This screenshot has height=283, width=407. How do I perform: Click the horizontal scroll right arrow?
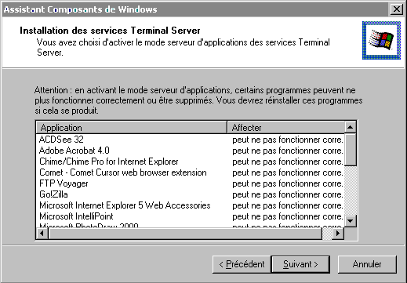click(338, 233)
